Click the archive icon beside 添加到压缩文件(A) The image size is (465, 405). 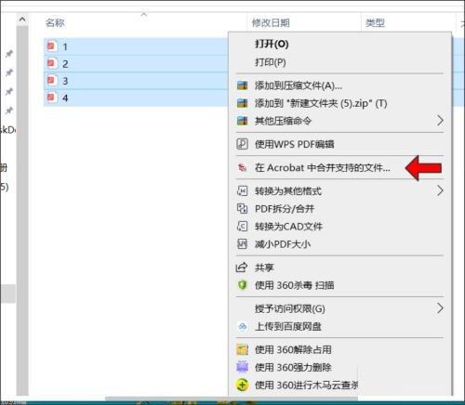242,85
